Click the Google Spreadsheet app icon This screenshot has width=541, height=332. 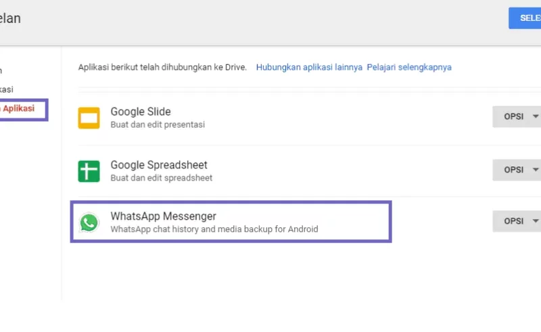pyautogui.click(x=89, y=171)
